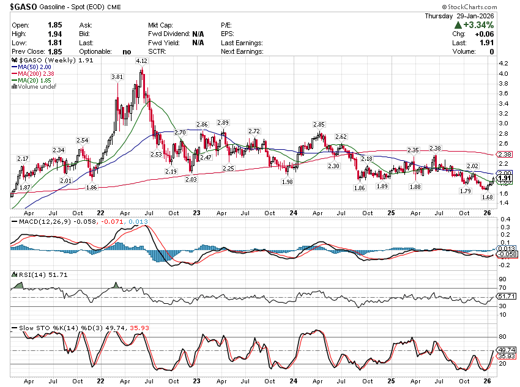Click the 49.74 stochastic value tag
The image size is (520, 387).
click(x=506, y=350)
